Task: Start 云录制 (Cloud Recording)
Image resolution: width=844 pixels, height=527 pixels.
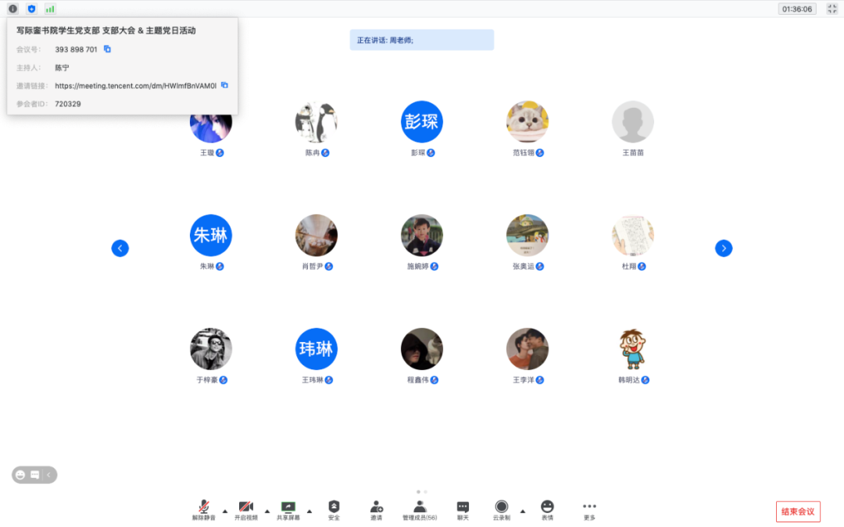Action: tap(502, 507)
